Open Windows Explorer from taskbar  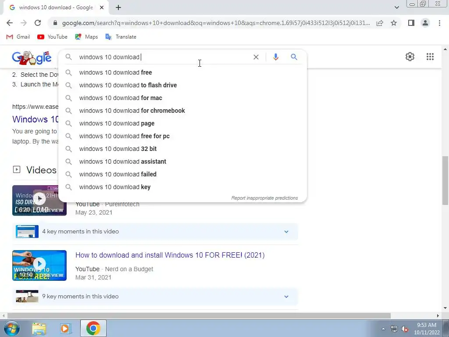coord(39,329)
